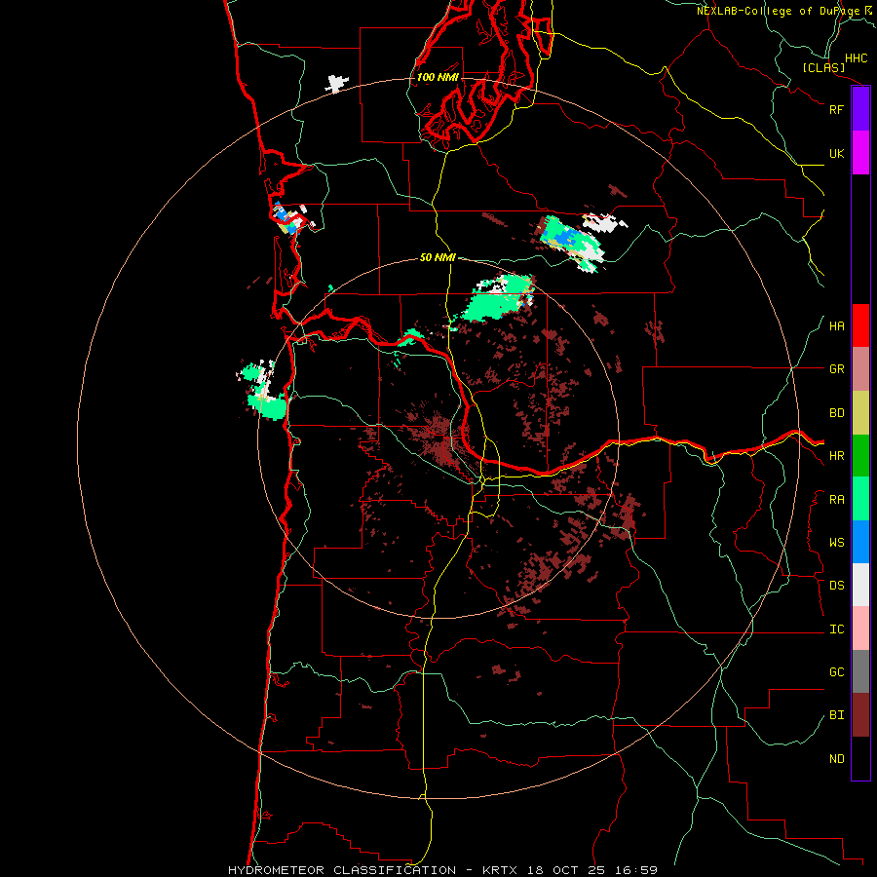Click the GR legend color swatch
The image size is (877, 877).
click(x=860, y=369)
